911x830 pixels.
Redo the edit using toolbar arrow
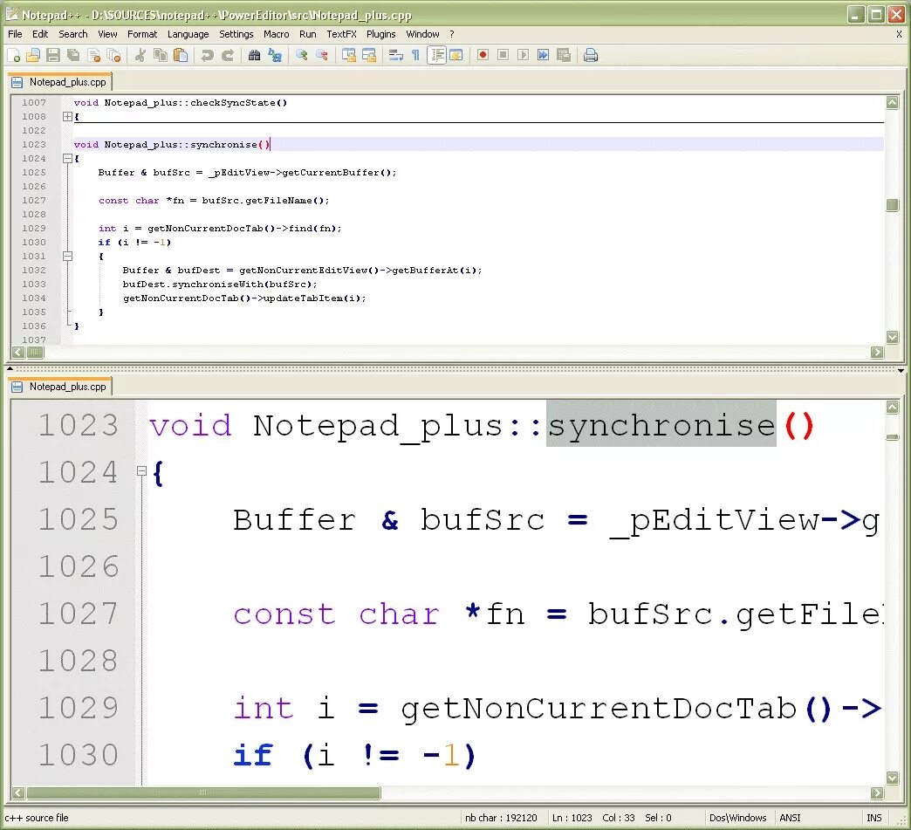[x=227, y=56]
